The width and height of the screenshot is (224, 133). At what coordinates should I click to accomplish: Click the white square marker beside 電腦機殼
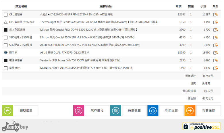5,68
